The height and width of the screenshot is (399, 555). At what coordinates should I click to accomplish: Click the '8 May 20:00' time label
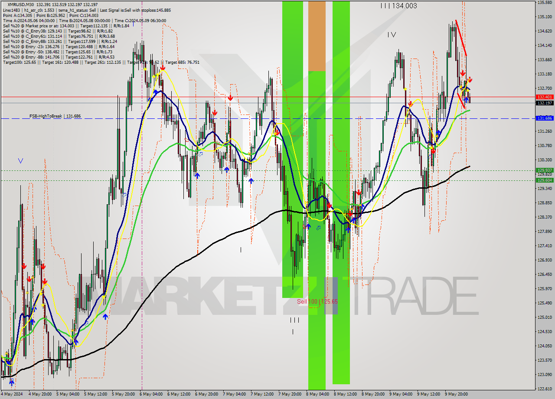coord(372,394)
